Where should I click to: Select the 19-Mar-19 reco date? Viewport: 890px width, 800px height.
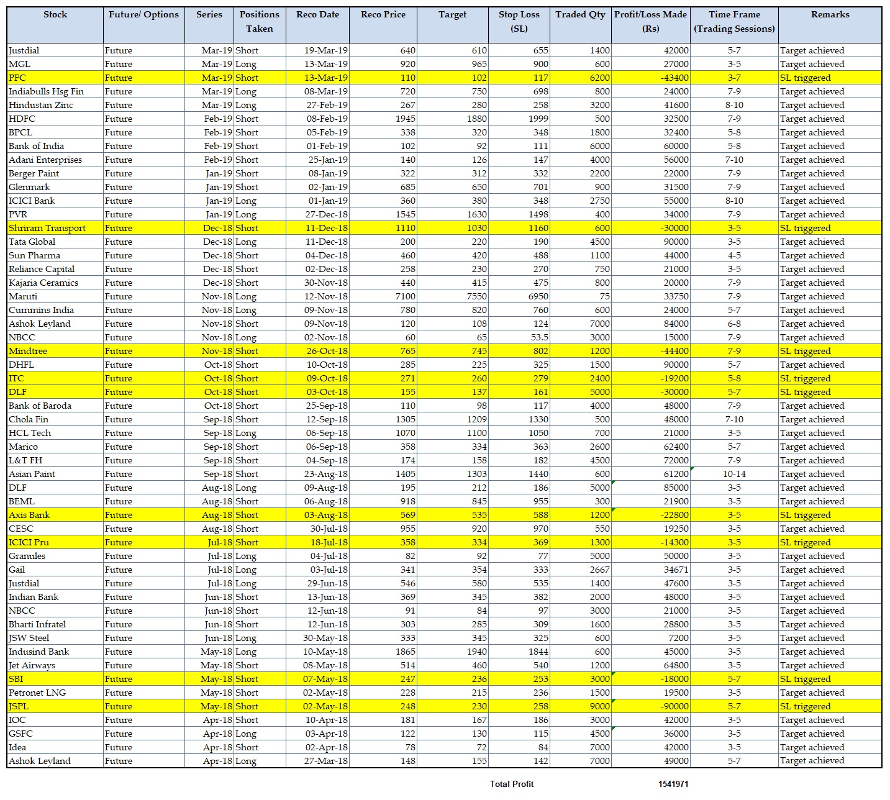(x=317, y=50)
